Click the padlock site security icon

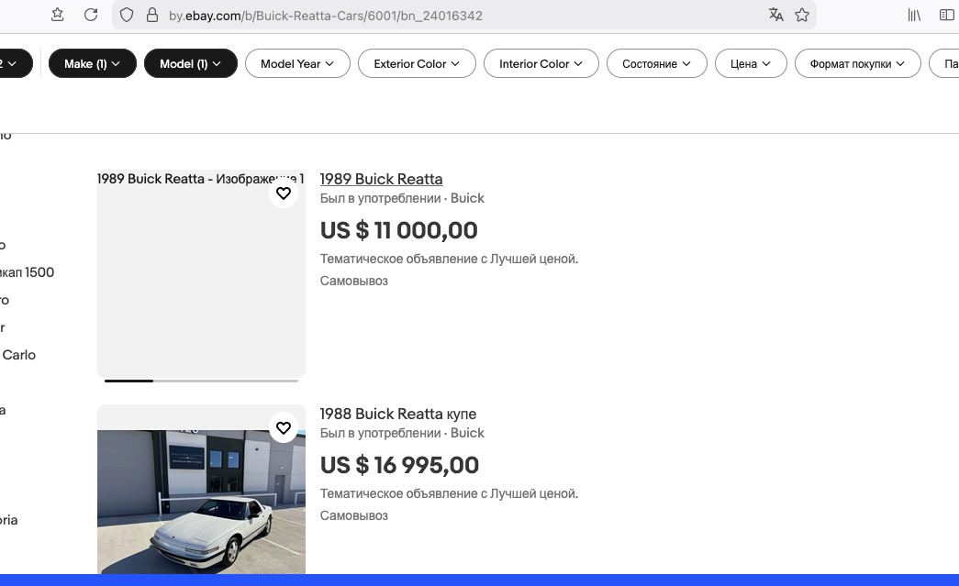pyautogui.click(x=152, y=16)
